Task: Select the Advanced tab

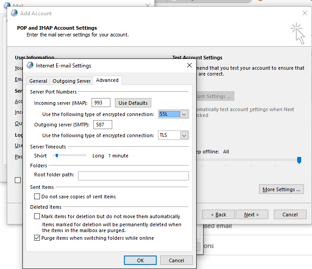Action: [107, 81]
